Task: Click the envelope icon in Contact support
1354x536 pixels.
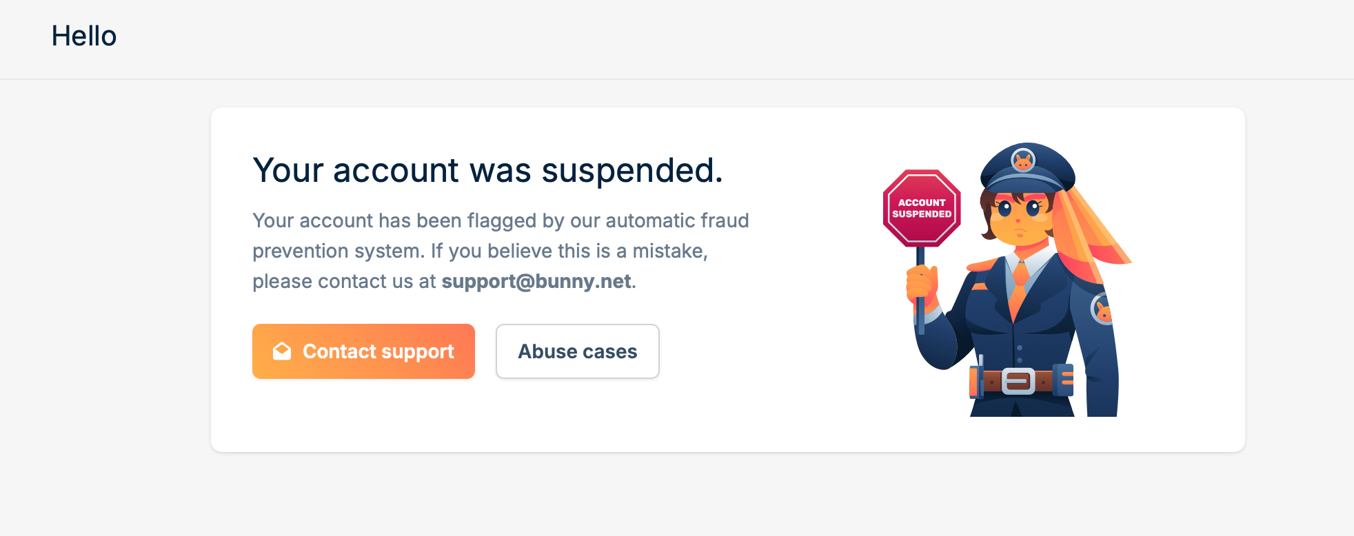Action: coord(282,351)
